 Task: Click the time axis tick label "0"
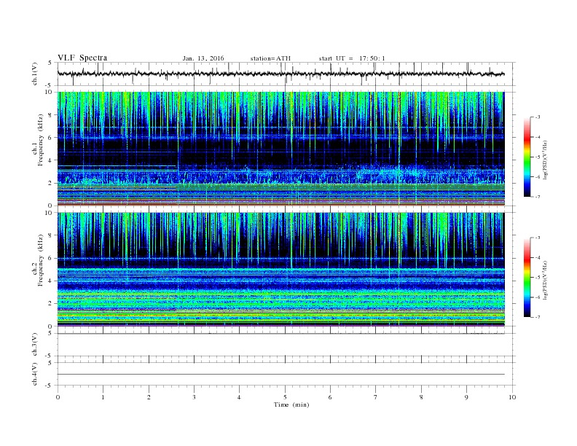pos(58,397)
